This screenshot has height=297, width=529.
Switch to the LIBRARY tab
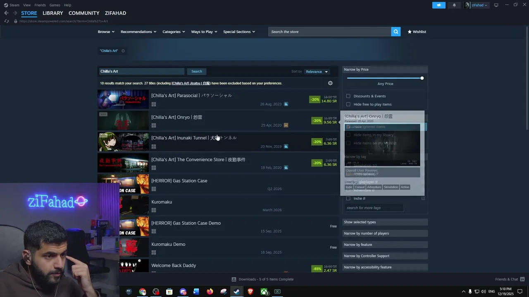(53, 13)
